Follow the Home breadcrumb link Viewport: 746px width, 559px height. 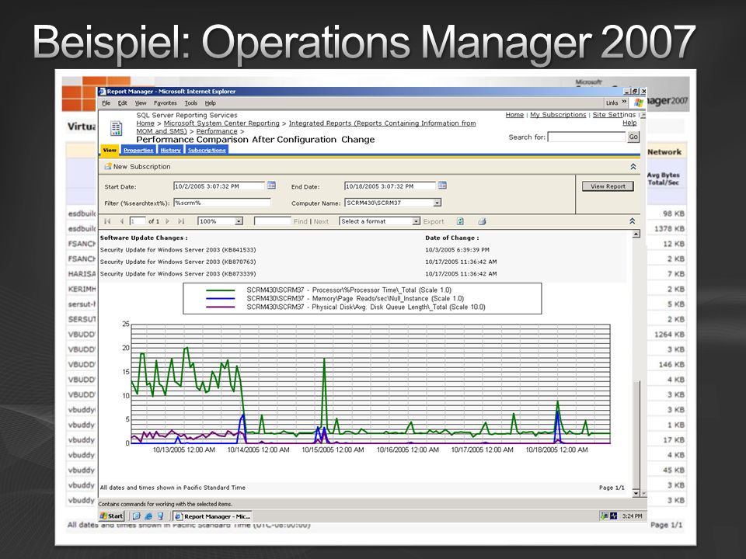pos(145,123)
